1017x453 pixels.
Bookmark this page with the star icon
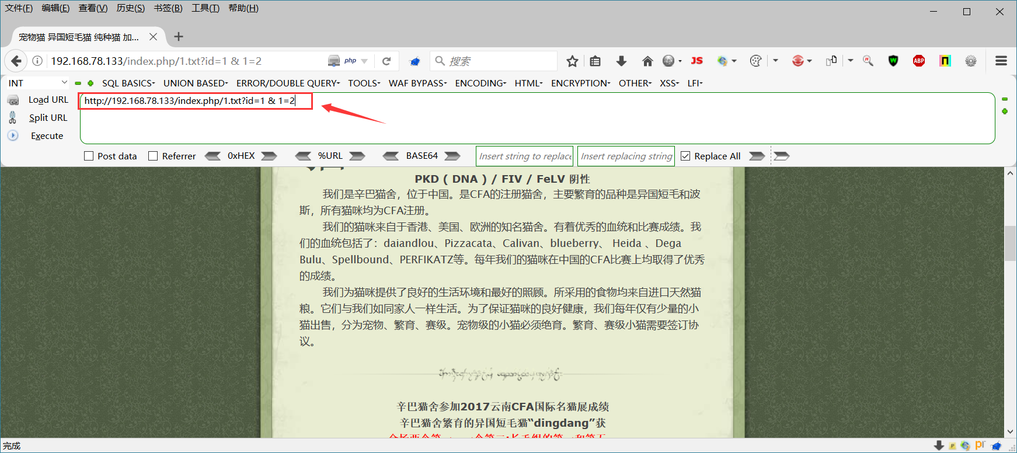click(x=572, y=61)
